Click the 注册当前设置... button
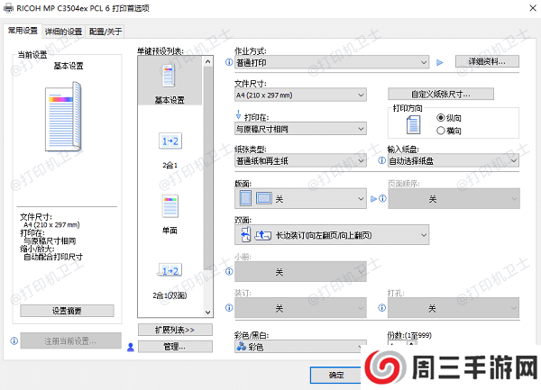This screenshot has width=541, height=390. click(70, 341)
